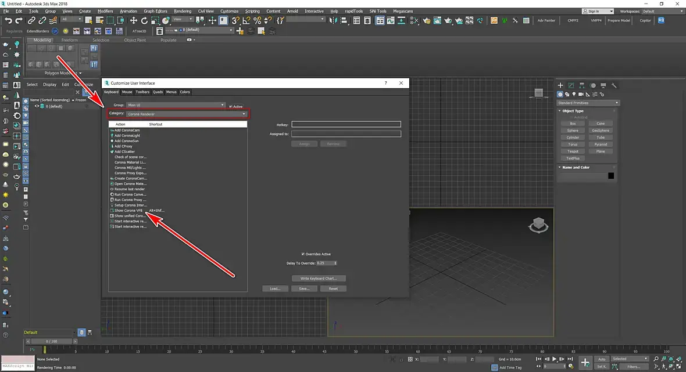Toggle Angle Snap icon
The height and width of the screenshot is (372, 686).
pyautogui.click(x=246, y=20)
